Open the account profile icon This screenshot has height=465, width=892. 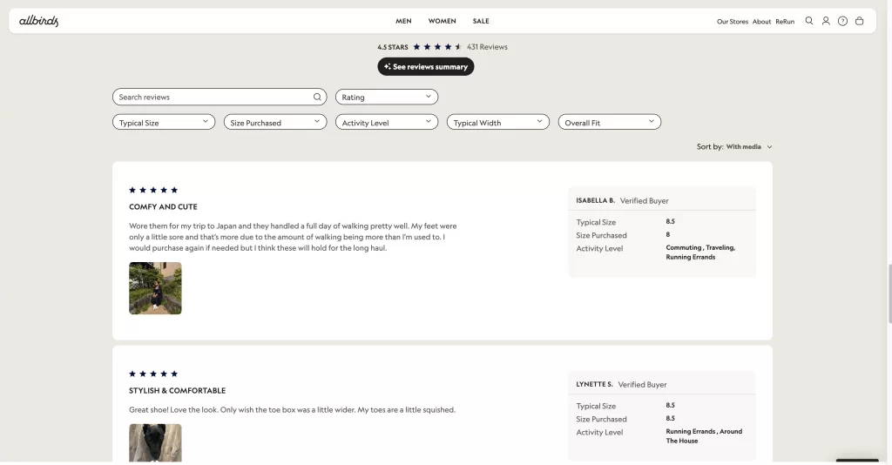tap(826, 21)
